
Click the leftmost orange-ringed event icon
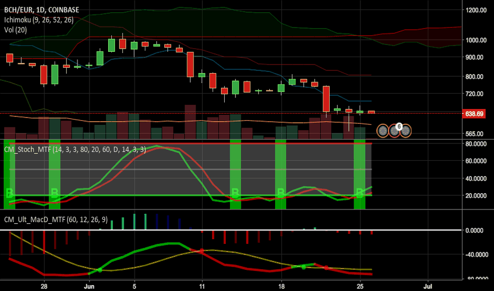pos(383,131)
